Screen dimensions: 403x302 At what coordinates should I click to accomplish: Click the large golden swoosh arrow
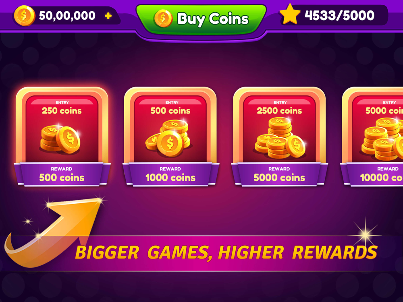click(x=54, y=232)
